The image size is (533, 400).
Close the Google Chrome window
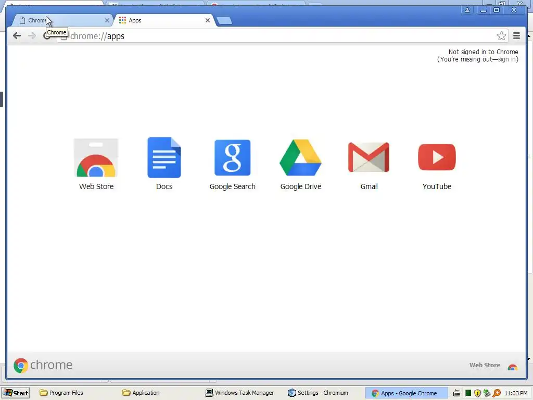click(x=514, y=10)
